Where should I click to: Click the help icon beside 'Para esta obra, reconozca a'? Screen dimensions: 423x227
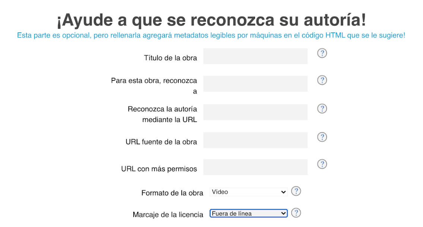coord(322,80)
